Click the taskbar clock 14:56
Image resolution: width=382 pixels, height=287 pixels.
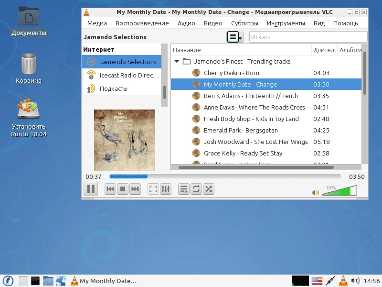371,281
